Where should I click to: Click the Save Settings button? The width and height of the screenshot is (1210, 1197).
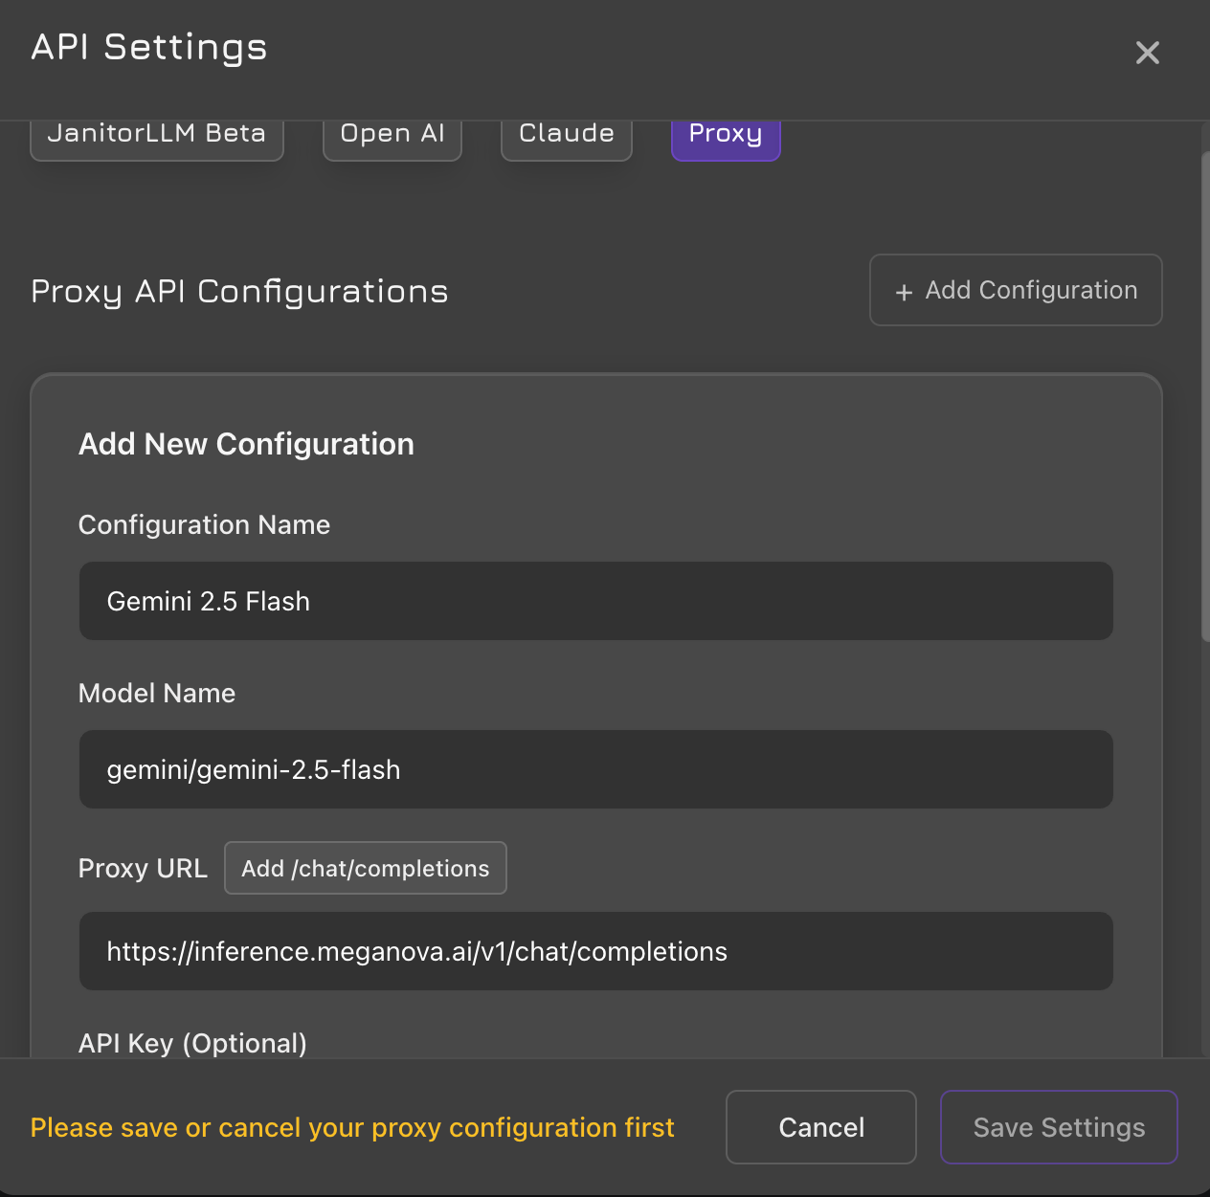[1059, 1127]
